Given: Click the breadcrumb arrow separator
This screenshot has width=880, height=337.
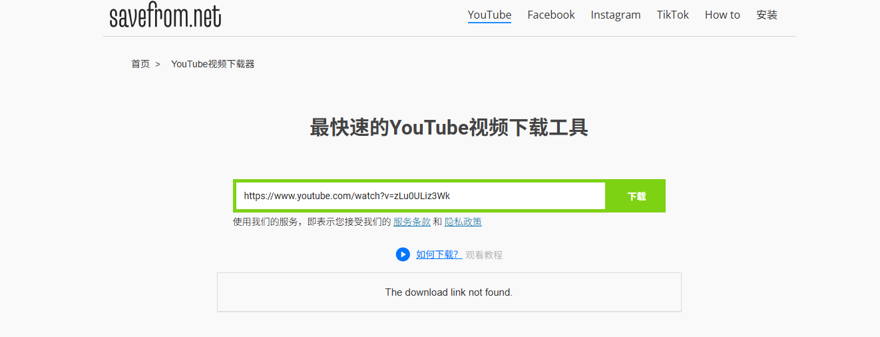Looking at the screenshot, I should click(158, 64).
